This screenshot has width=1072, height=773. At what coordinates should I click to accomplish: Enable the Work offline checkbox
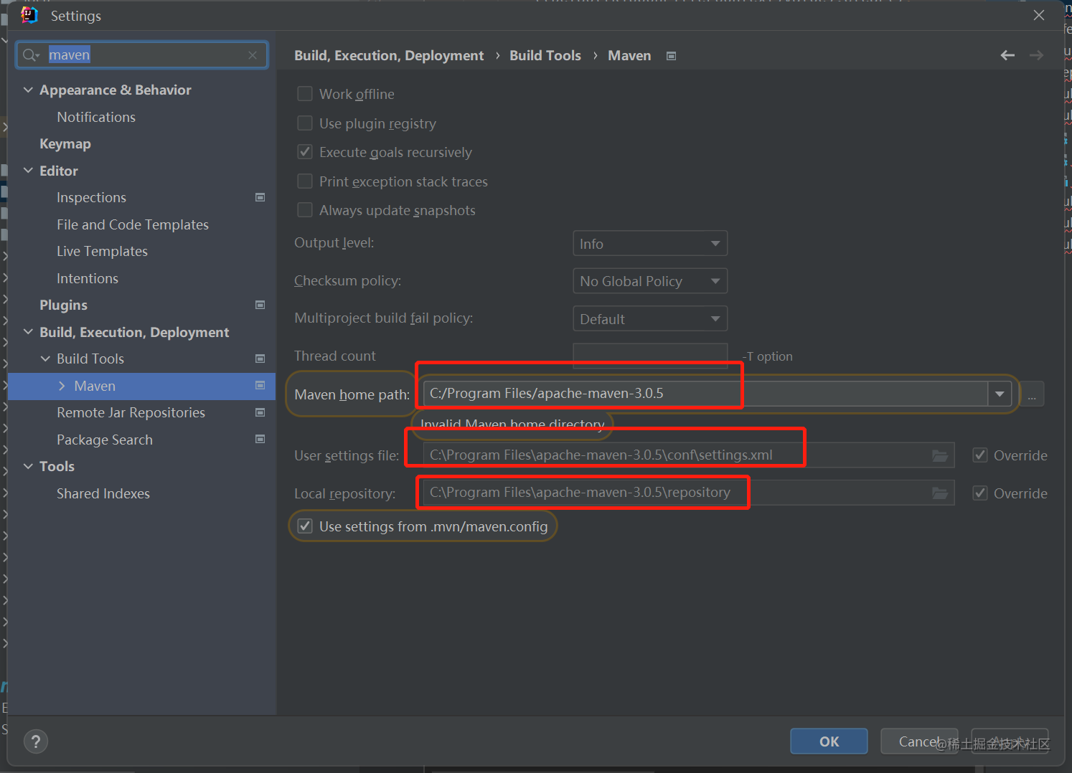[x=305, y=94]
